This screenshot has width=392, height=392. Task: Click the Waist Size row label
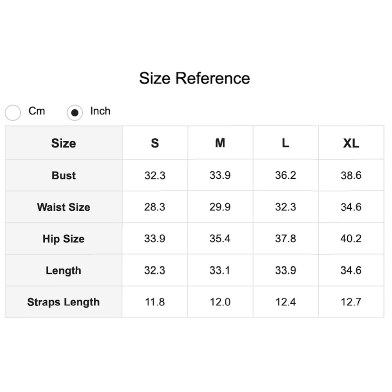click(x=64, y=207)
